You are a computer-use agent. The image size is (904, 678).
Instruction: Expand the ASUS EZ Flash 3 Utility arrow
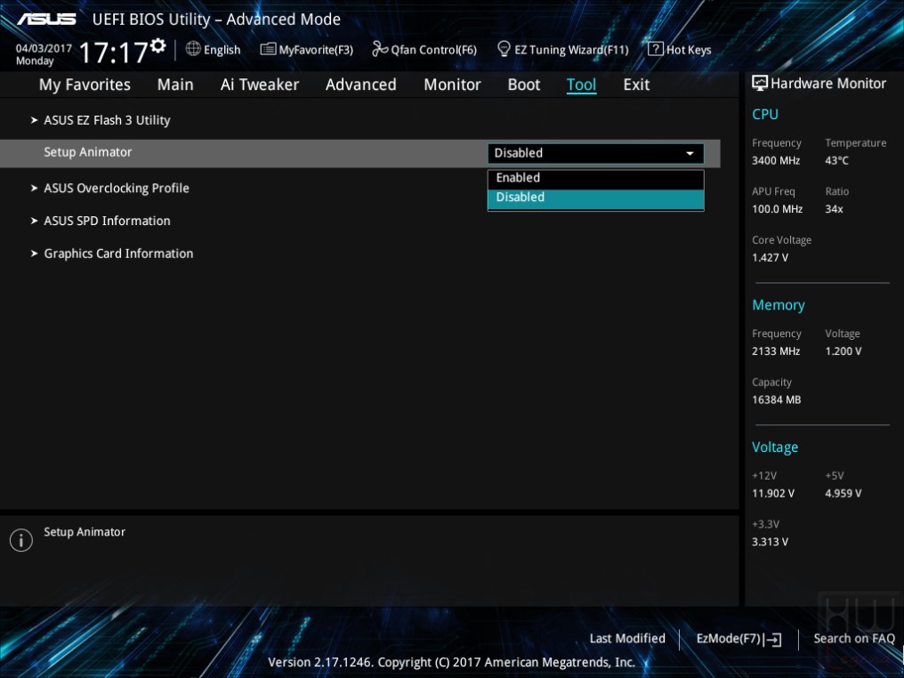34,120
